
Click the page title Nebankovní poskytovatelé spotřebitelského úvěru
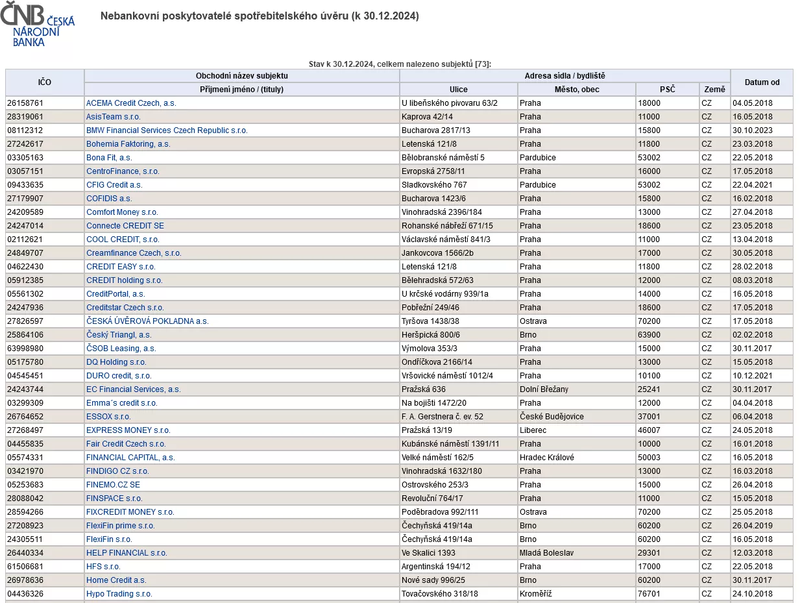[260, 16]
